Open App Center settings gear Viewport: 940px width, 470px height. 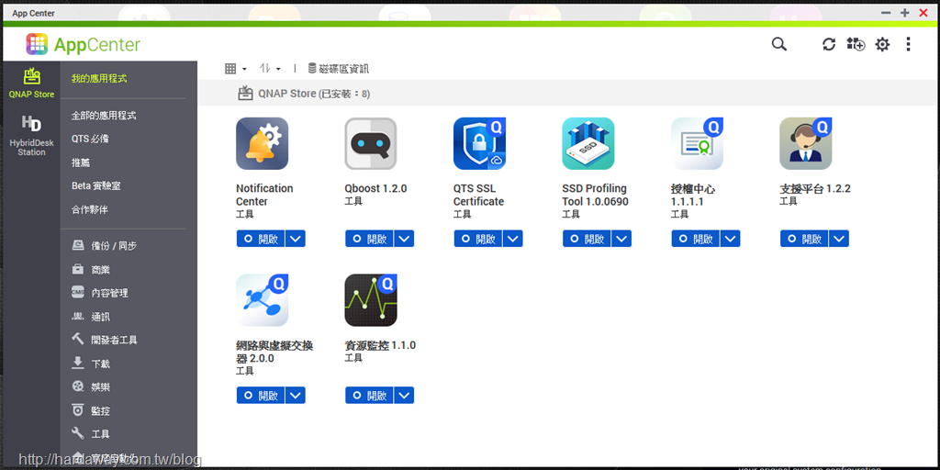pyautogui.click(x=882, y=44)
